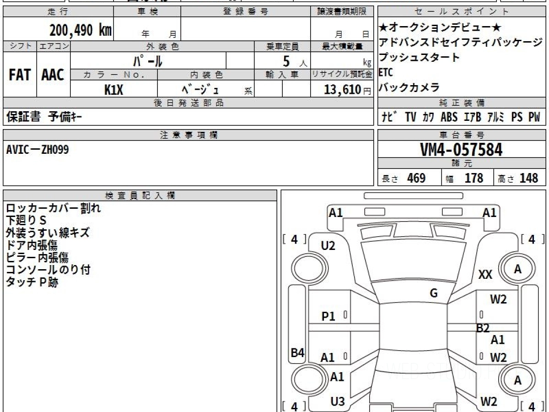549x412 pixels.
Task: Click the 後日発送部品 section header
Action: click(188, 103)
